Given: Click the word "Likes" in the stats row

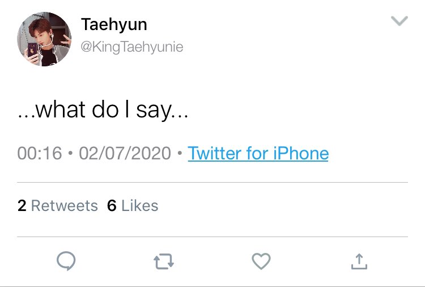Looking at the screenshot, I should [x=140, y=205].
